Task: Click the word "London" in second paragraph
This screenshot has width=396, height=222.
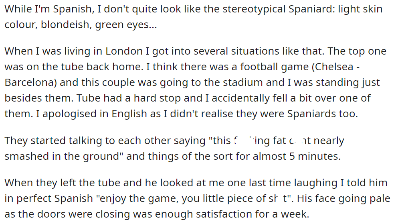Action: (x=124, y=51)
